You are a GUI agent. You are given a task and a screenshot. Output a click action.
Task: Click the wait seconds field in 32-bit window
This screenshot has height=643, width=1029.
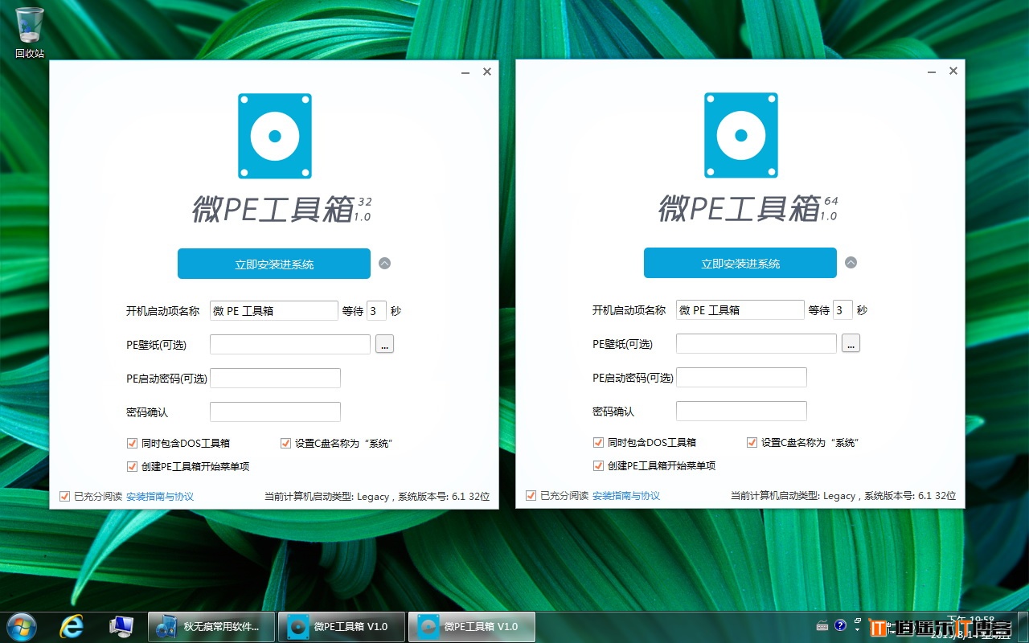click(376, 311)
